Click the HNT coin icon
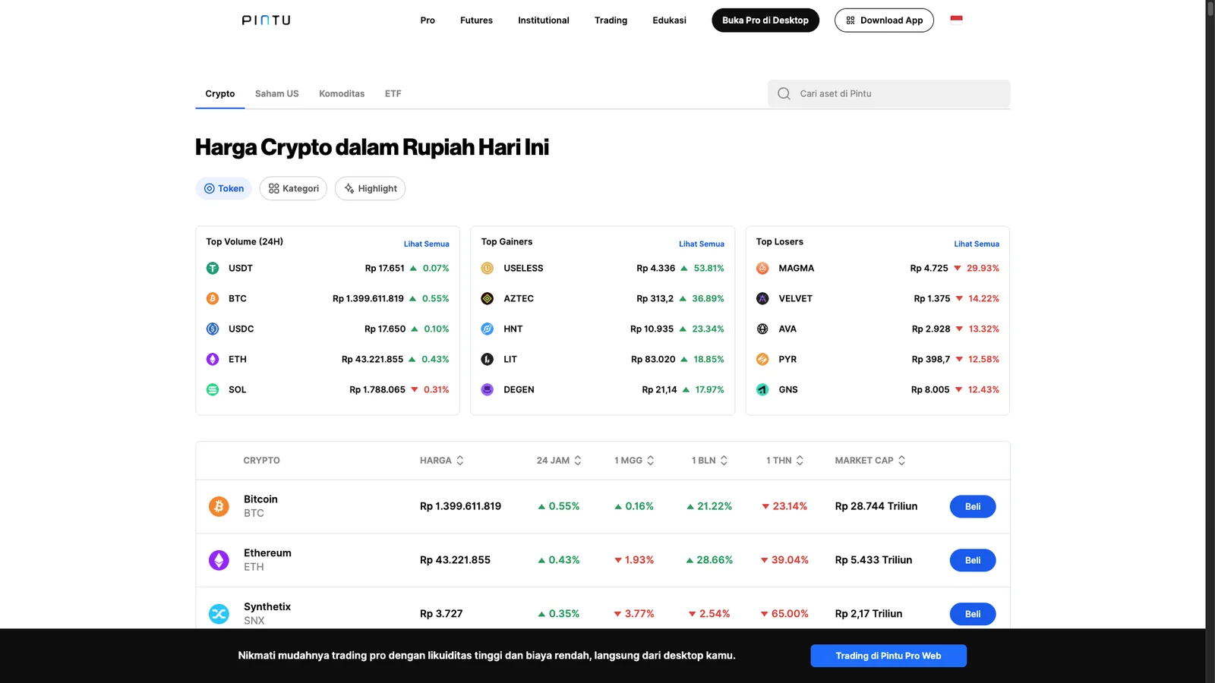Image resolution: width=1215 pixels, height=683 pixels. pyautogui.click(x=488, y=329)
